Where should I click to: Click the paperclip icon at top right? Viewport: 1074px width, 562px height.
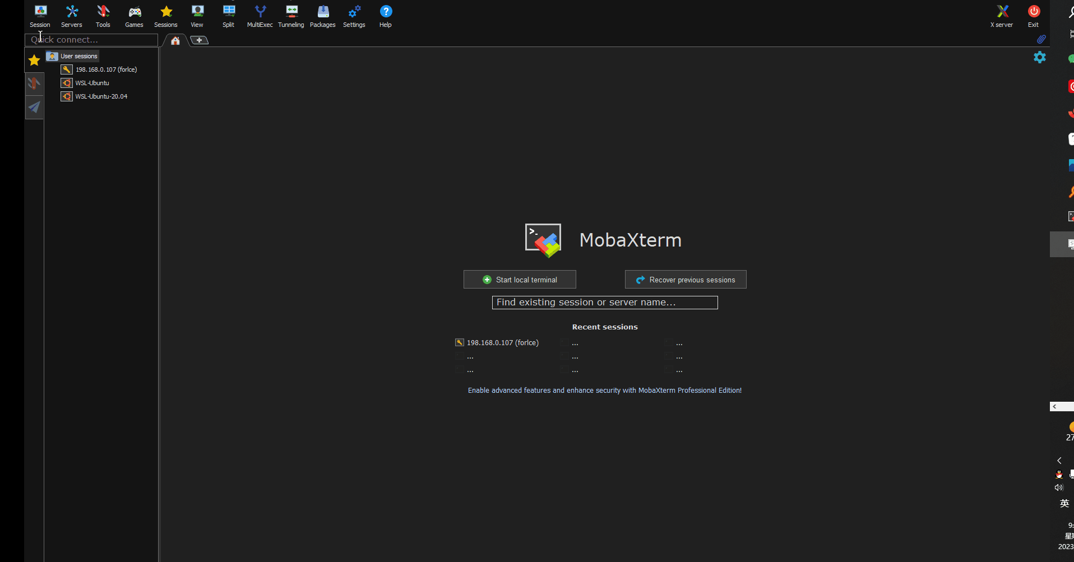coord(1041,39)
